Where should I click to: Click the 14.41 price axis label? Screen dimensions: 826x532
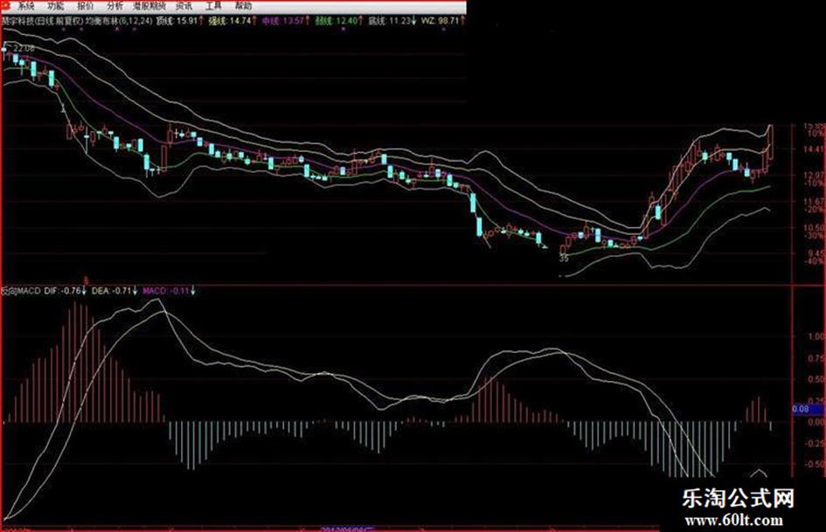point(815,149)
